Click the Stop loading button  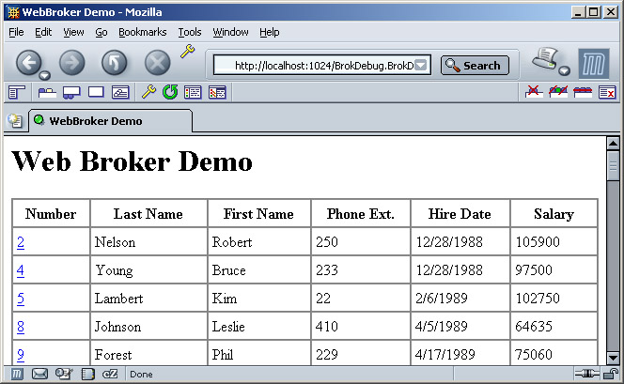pos(157,63)
